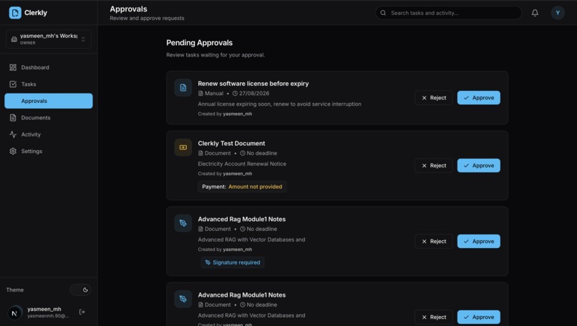Open notifications bell
This screenshot has height=326, width=577.
point(535,13)
